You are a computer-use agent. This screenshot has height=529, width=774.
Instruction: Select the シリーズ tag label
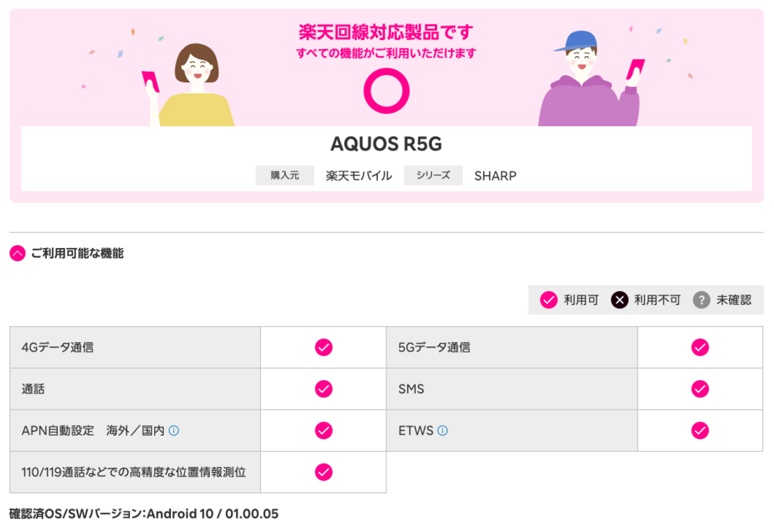(433, 176)
